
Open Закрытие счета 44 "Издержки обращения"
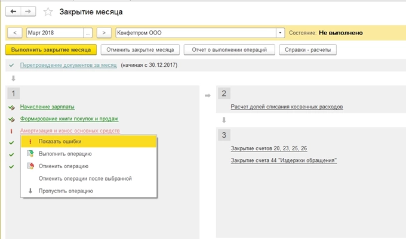click(x=284, y=160)
